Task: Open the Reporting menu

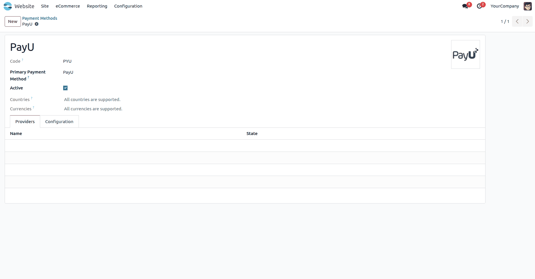Action: (x=97, y=6)
